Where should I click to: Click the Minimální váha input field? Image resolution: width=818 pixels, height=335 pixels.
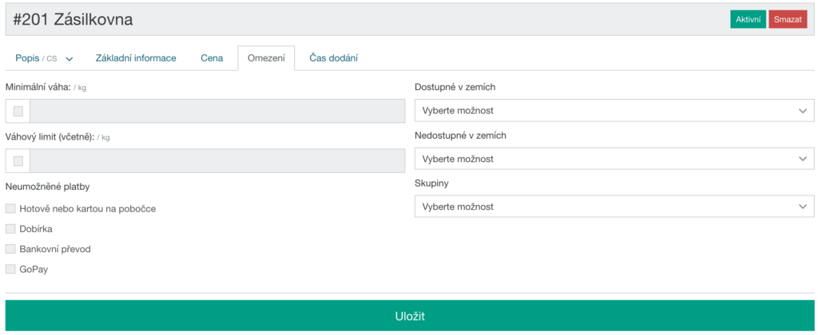[x=216, y=112]
